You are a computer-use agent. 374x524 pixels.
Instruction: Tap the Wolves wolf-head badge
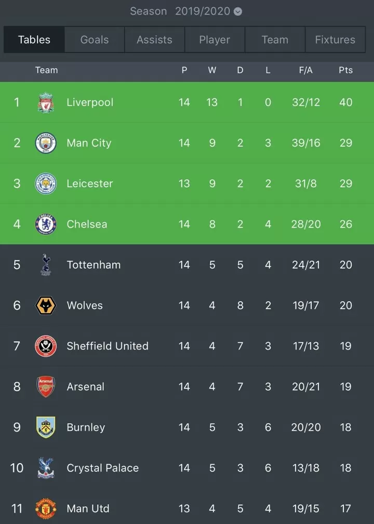pyautogui.click(x=46, y=305)
